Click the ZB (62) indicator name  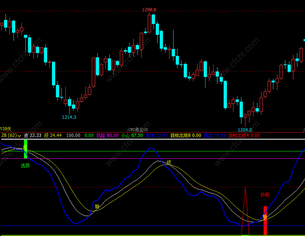tap(9, 135)
